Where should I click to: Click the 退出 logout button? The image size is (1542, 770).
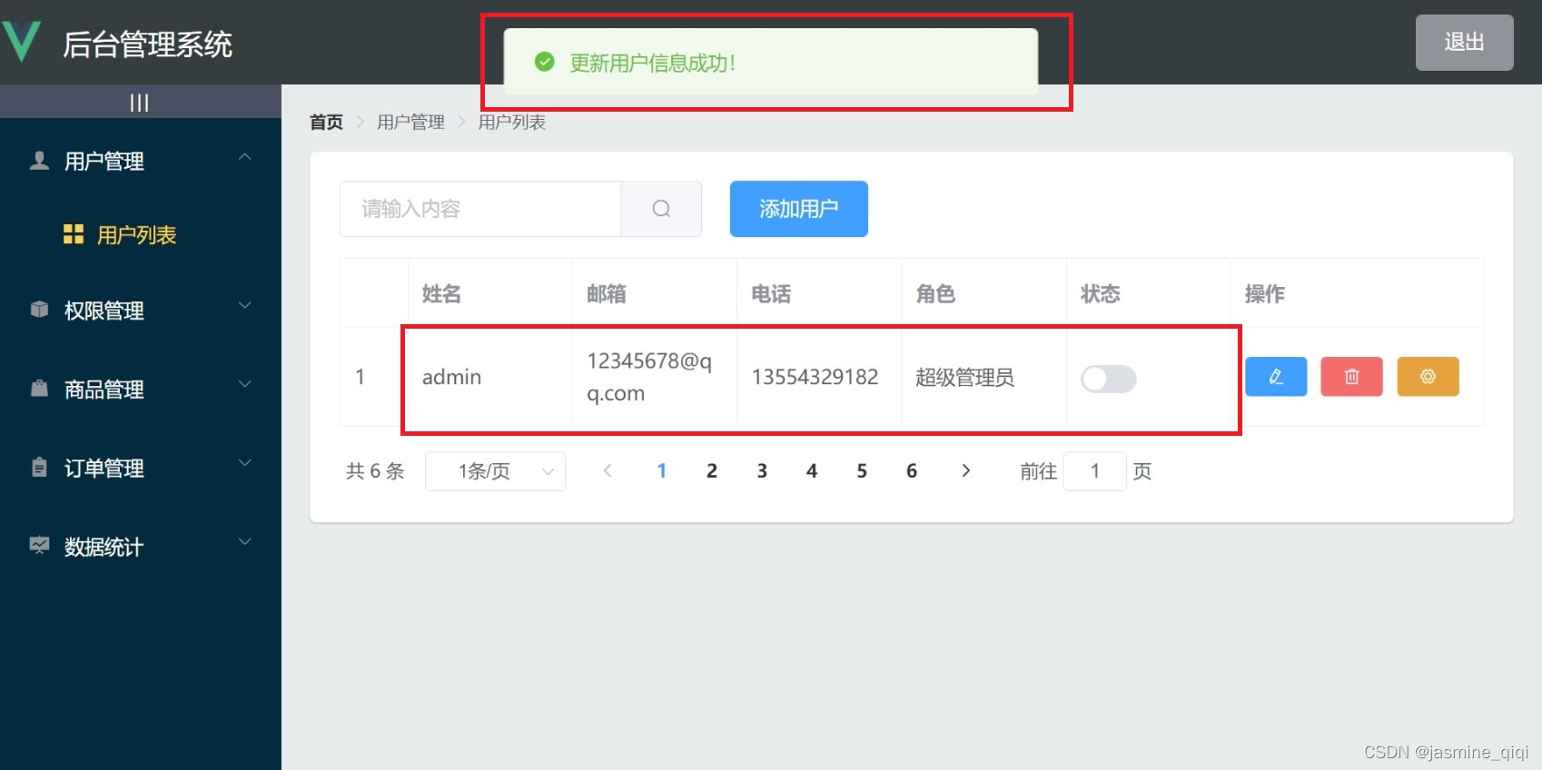(x=1464, y=42)
